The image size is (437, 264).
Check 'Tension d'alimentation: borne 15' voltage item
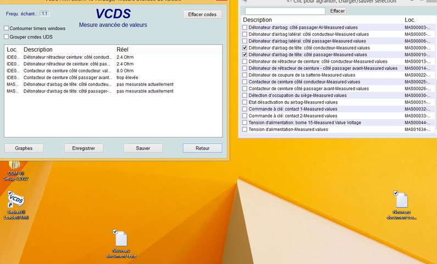coord(245,123)
